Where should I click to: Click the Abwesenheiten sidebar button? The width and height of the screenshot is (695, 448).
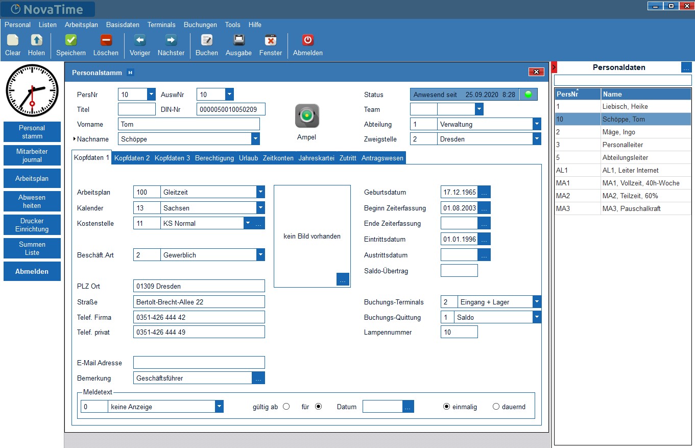tap(32, 201)
